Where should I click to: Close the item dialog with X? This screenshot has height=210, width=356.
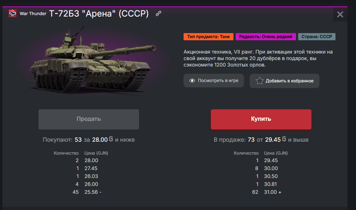click(340, 15)
